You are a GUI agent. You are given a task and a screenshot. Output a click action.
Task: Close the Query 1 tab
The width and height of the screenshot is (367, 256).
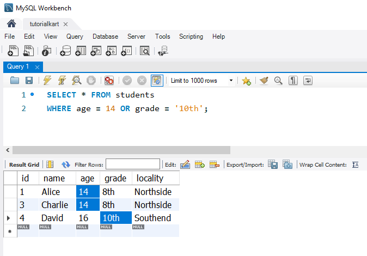point(37,67)
